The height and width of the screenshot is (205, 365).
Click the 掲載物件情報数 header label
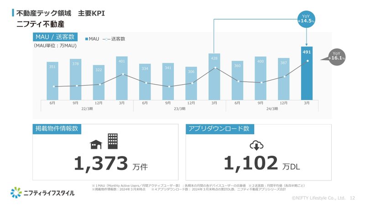coord(57,128)
